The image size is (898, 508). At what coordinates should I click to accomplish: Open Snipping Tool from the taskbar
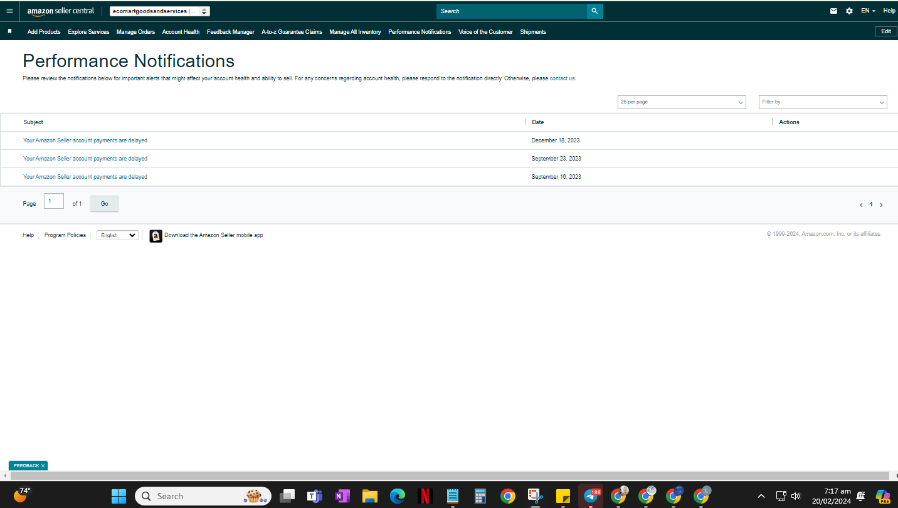coord(535,496)
